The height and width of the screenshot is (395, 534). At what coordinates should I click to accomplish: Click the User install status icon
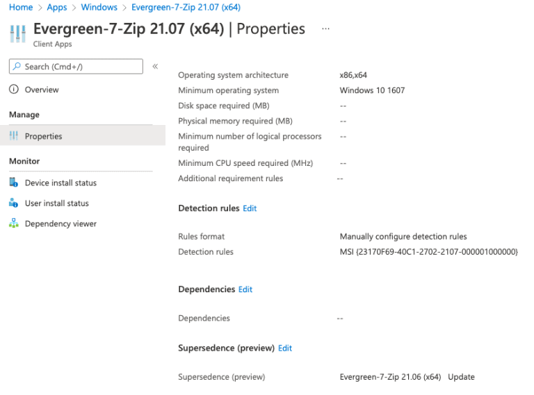13,203
